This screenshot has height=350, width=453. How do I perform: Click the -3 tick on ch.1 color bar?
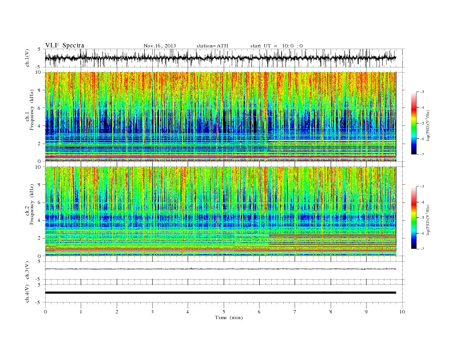tap(422, 92)
